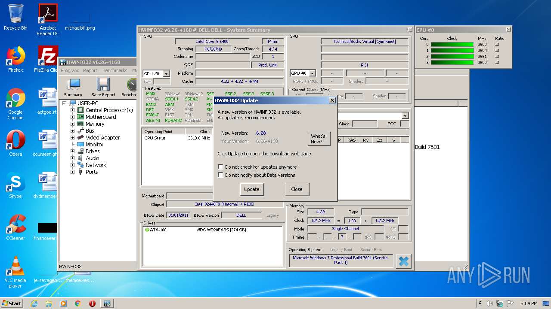The width and height of the screenshot is (551, 309).
Task: Select the Audio tree item
Action: click(x=92, y=158)
